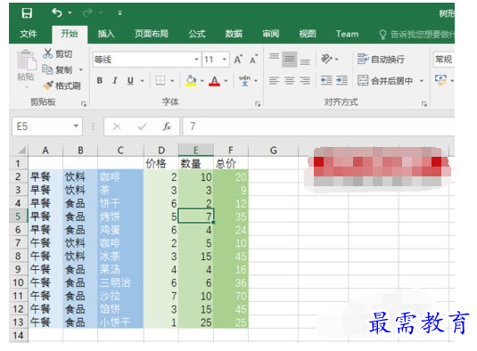Open the 字体 font dialog launcher
Image resolution: width=477 pixels, height=351 pixels.
click(258, 104)
